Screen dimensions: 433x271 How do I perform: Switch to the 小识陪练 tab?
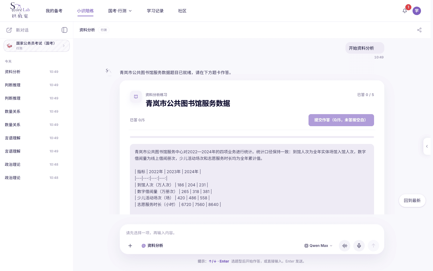pyautogui.click(x=85, y=11)
